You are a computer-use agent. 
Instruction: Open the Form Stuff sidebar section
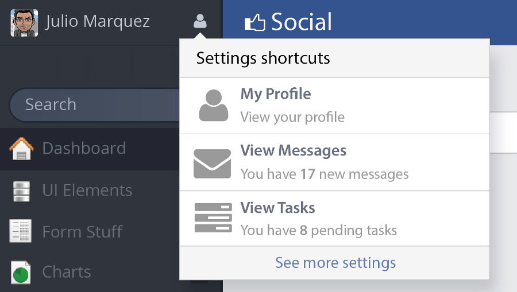tap(90, 232)
